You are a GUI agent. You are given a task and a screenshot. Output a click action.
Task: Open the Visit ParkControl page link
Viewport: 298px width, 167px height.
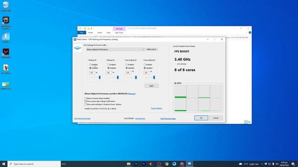pyautogui.click(x=82, y=119)
